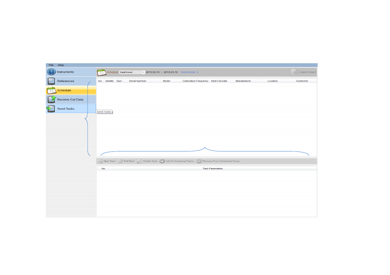The height and width of the screenshot is (275, 390).
Task: Click the Export Wizard icon
Action: [x=295, y=72]
